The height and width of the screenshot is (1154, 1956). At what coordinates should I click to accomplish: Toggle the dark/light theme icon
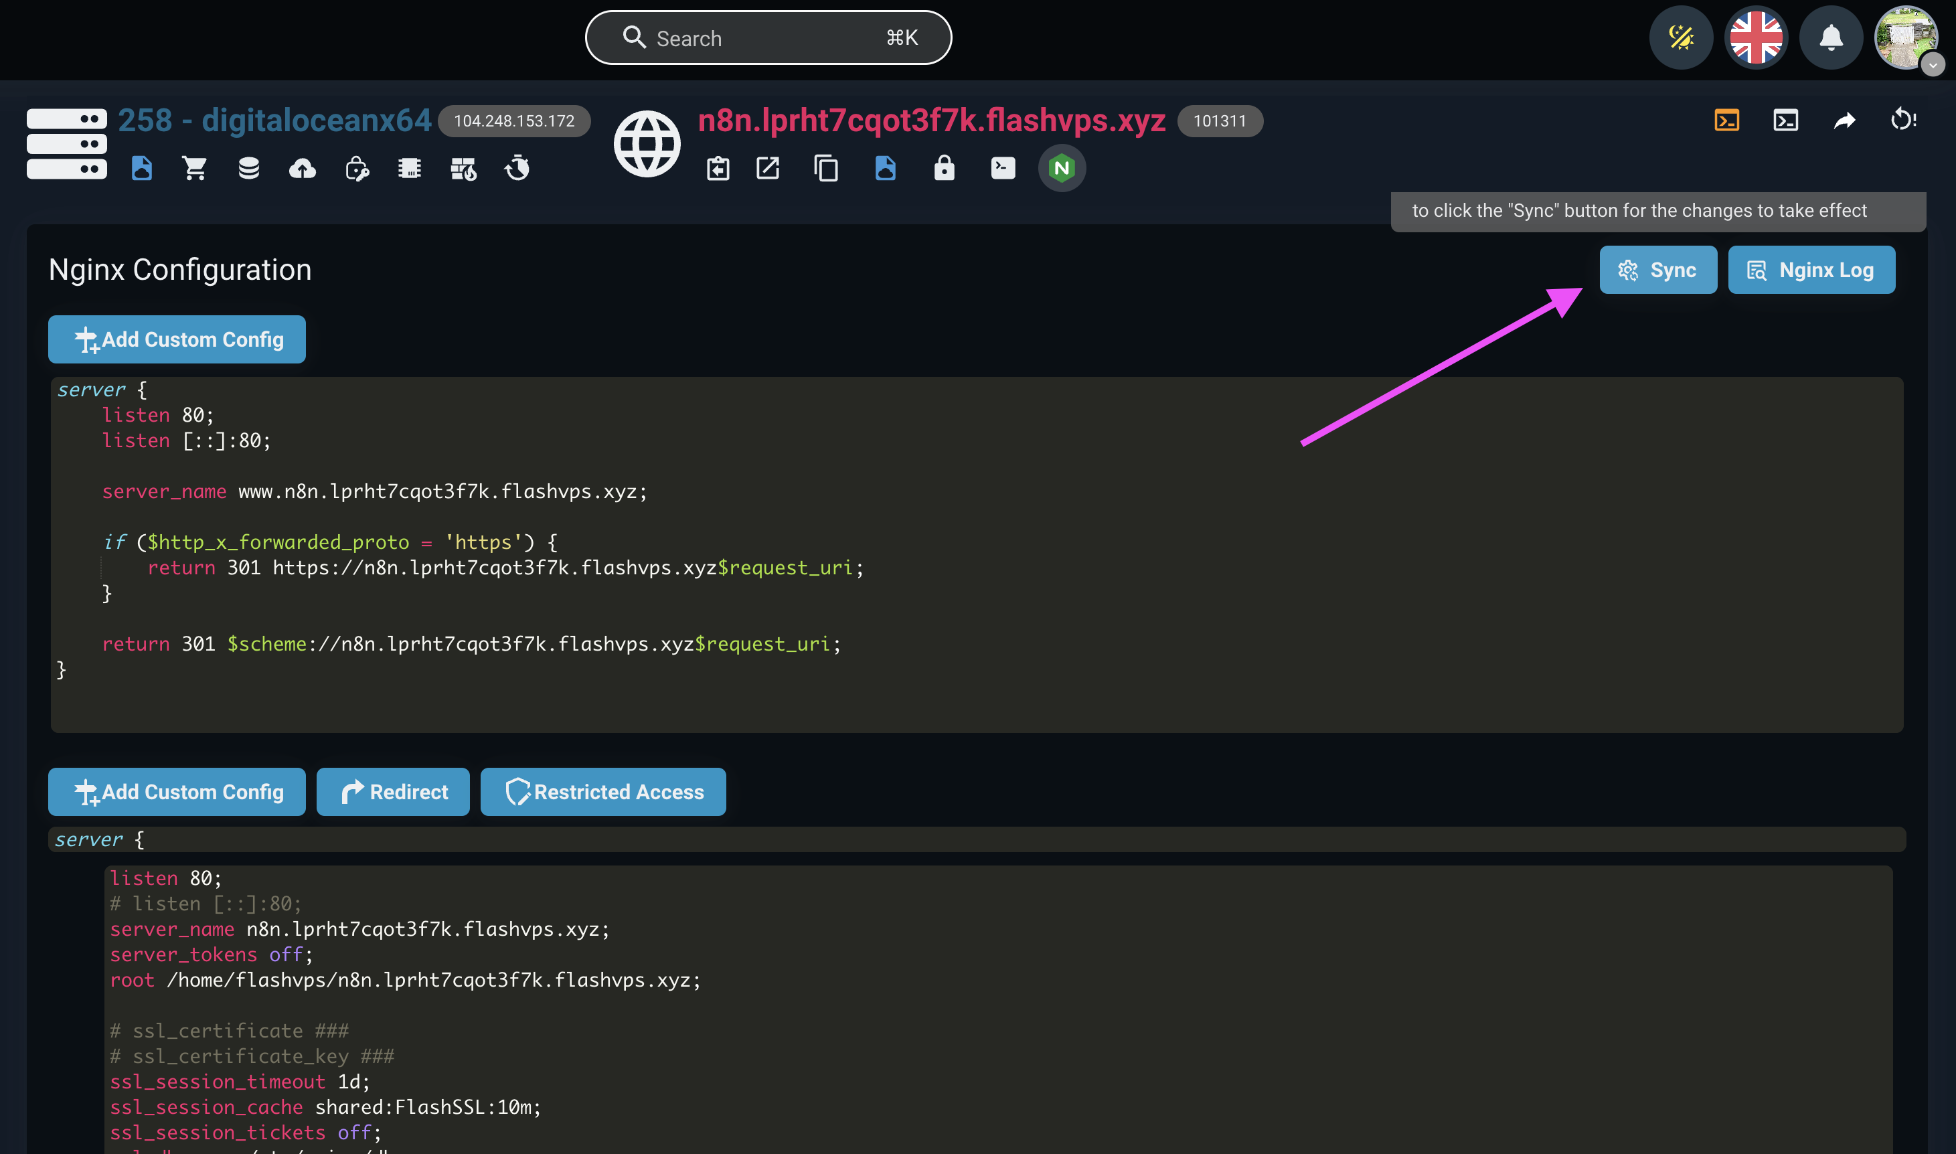1681,37
